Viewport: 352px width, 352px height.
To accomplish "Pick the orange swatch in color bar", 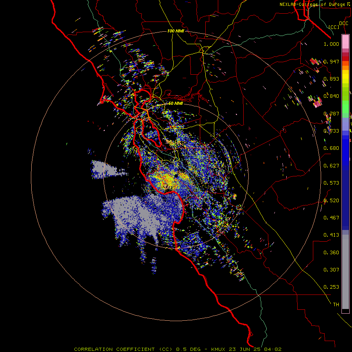I will (x=345, y=68).
